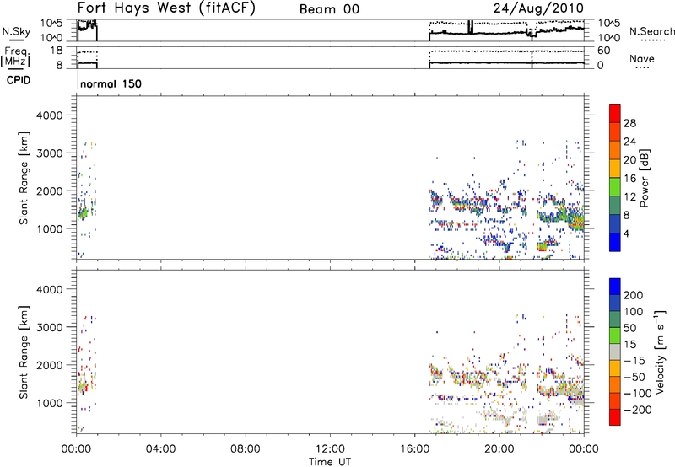Click the 'Nave' legend label

pyautogui.click(x=642, y=58)
